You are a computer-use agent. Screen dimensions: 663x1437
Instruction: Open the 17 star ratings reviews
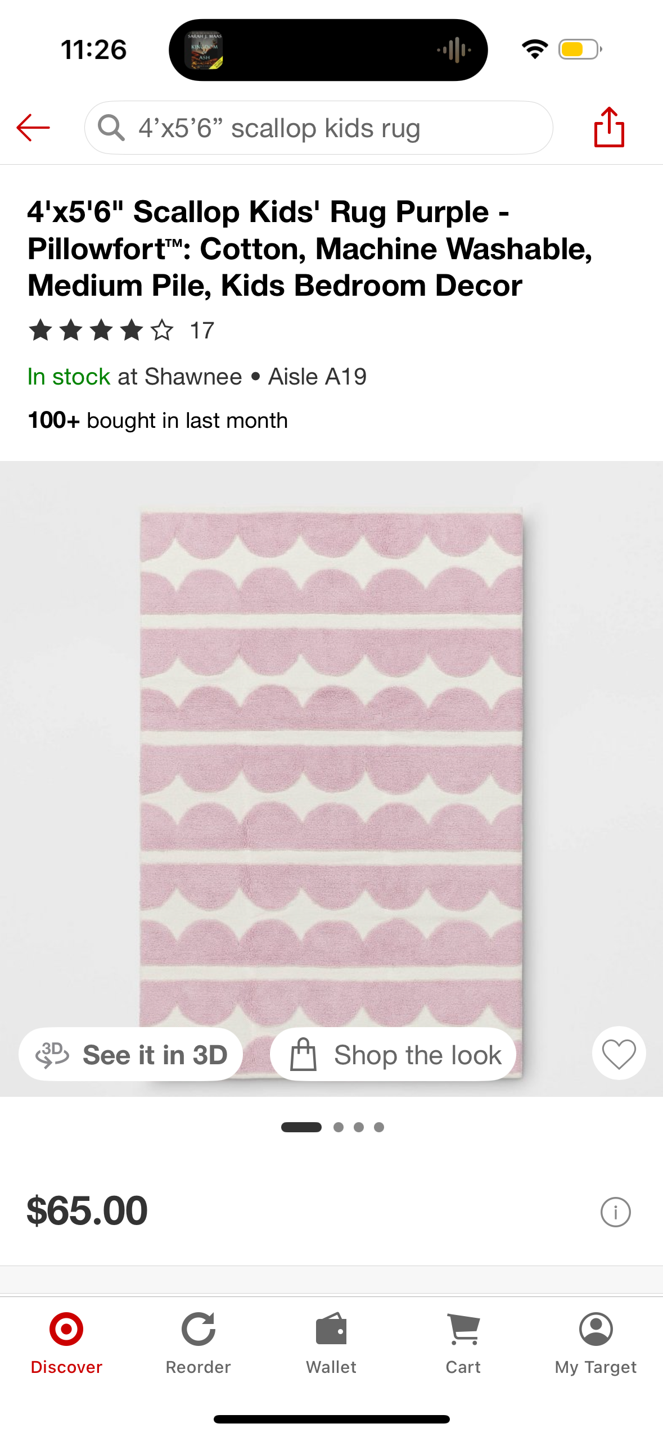pyautogui.click(x=121, y=330)
